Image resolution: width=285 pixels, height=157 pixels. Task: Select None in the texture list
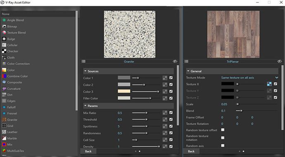click(x=38, y=14)
